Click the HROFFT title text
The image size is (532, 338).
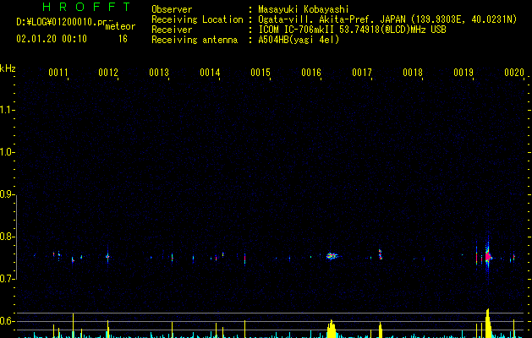tap(86, 7)
